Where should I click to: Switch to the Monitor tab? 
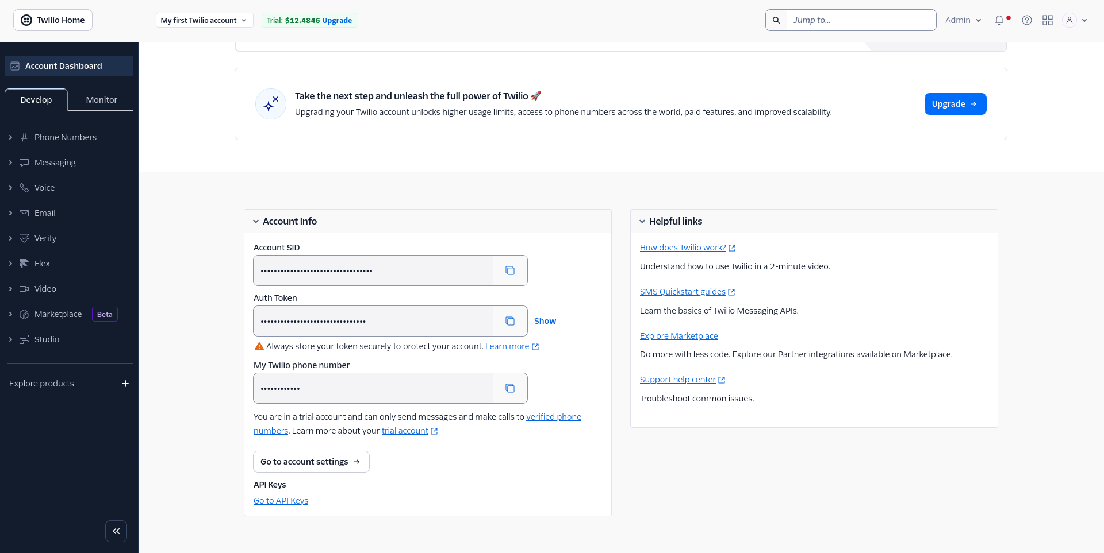[101, 99]
